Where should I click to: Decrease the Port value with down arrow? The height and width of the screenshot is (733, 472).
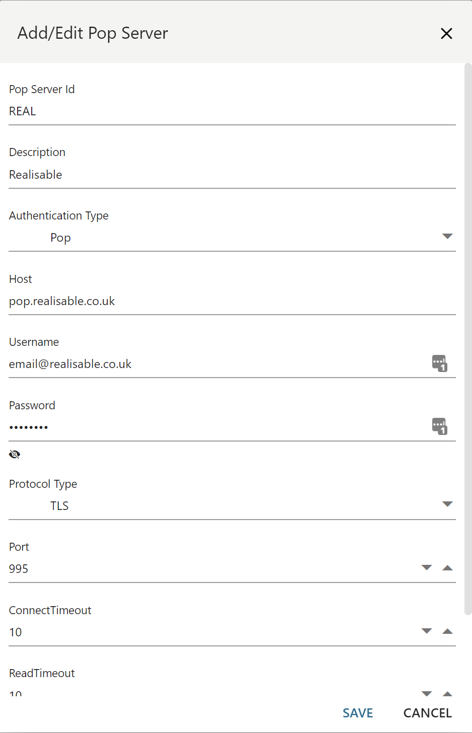pyautogui.click(x=427, y=568)
